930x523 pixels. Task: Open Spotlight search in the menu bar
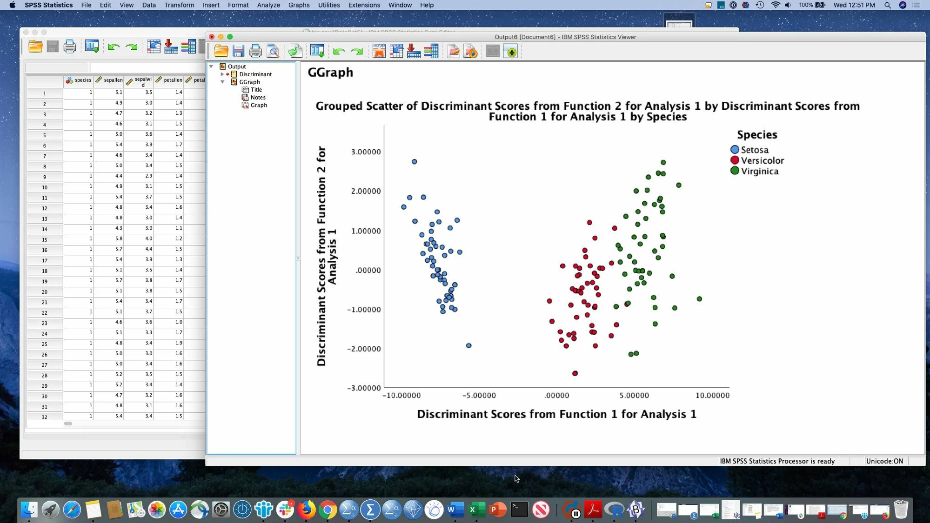pyautogui.click(x=887, y=5)
